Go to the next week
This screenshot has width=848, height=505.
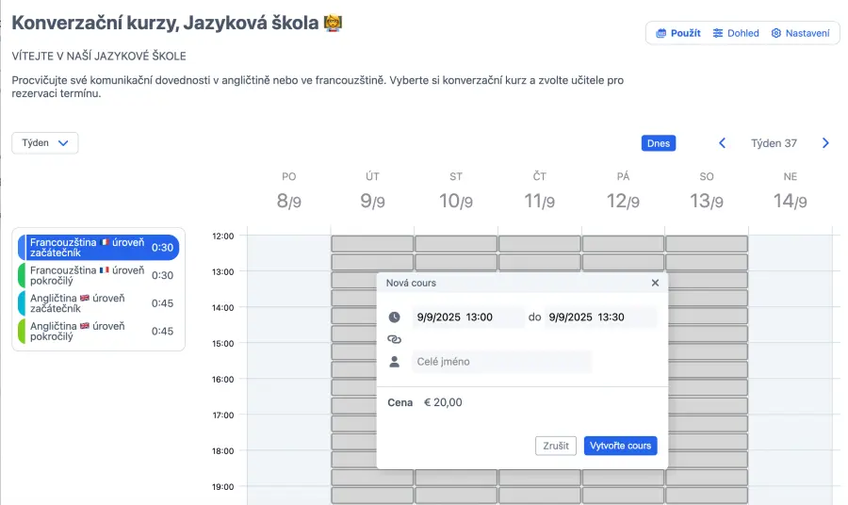[825, 143]
